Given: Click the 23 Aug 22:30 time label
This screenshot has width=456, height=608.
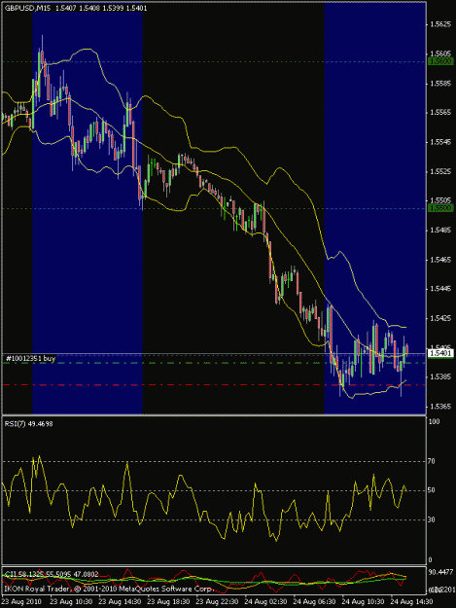Looking at the screenshot, I should [x=217, y=601].
